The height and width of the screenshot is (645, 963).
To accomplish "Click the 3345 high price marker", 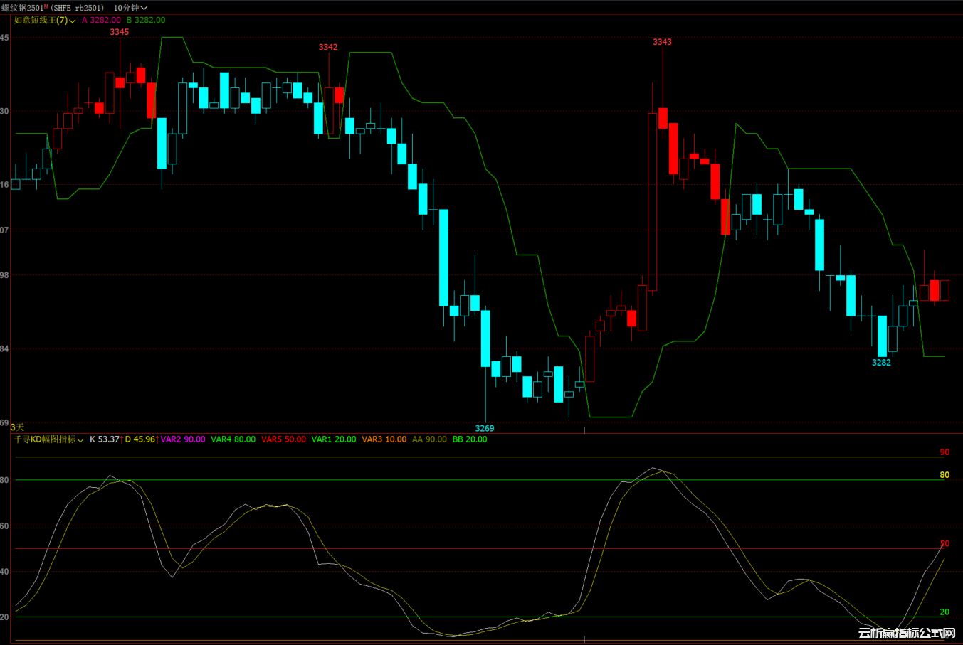I will [x=120, y=32].
